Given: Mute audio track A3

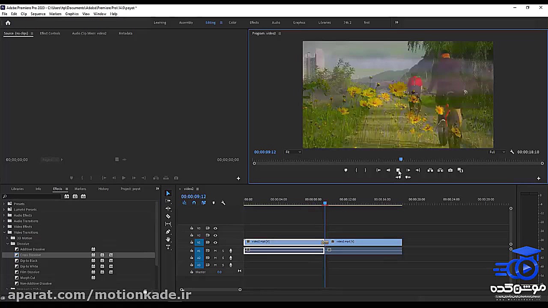Looking at the screenshot, I should [x=215, y=265].
